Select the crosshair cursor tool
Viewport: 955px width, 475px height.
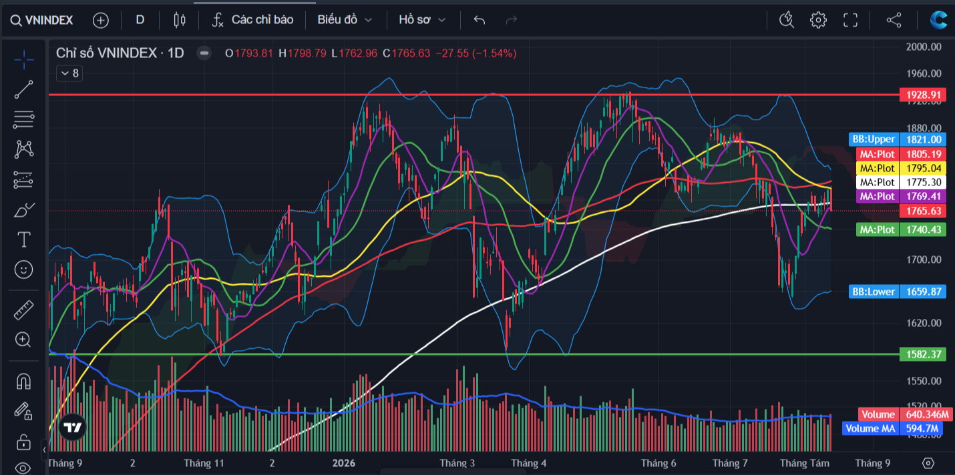pos(24,59)
